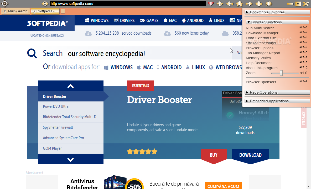Click the URL address field

(128, 4)
